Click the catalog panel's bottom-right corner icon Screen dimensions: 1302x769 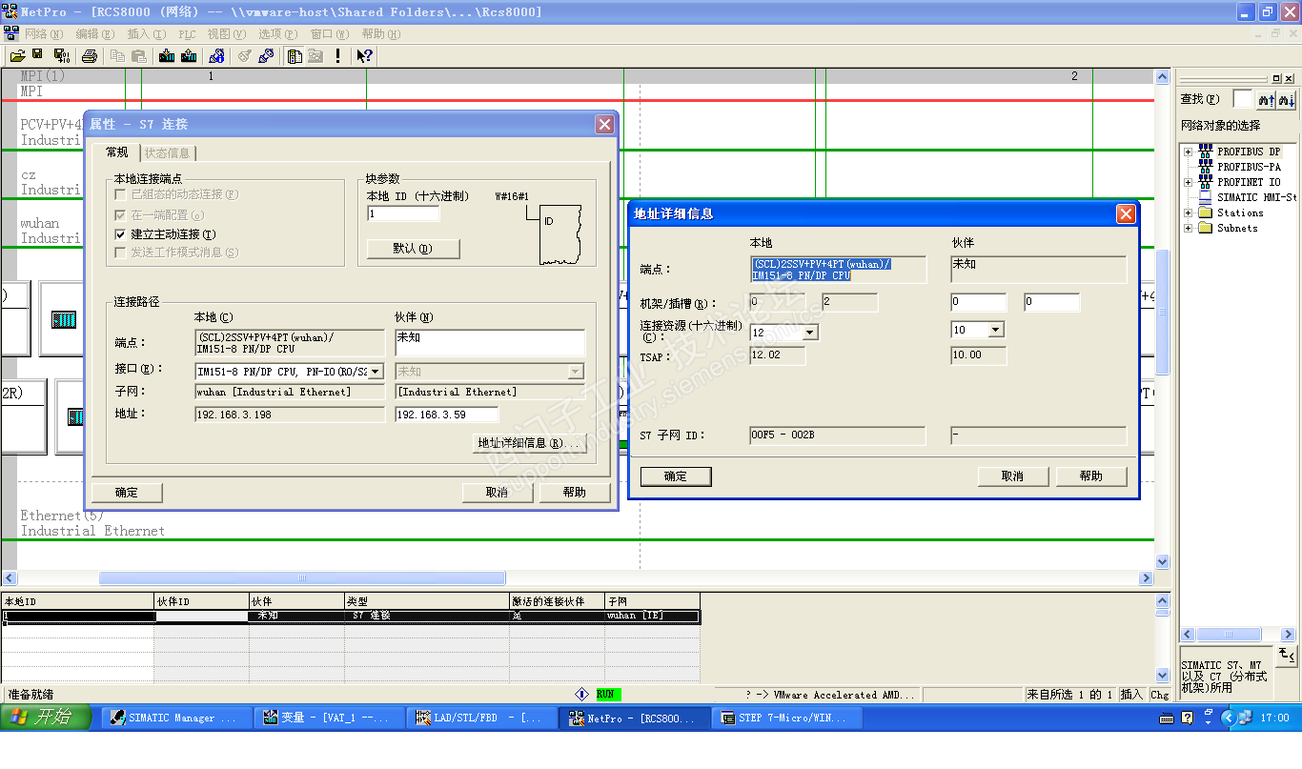(1287, 655)
